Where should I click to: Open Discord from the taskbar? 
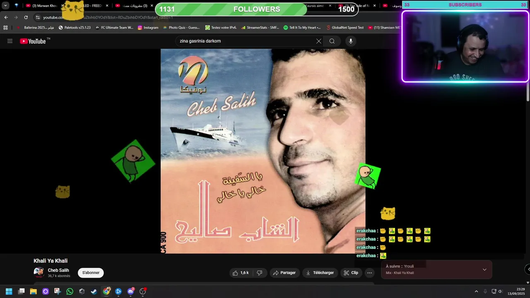(131, 291)
